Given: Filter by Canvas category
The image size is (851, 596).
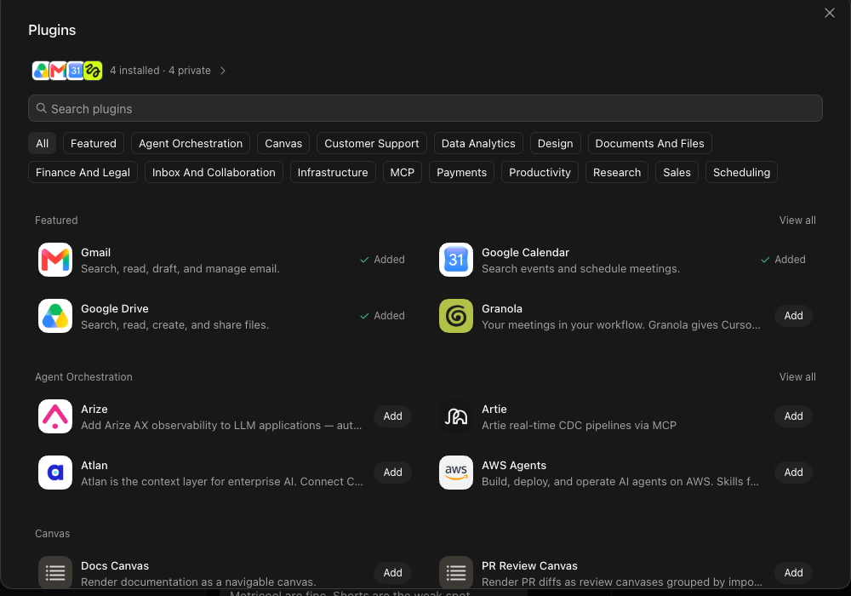Looking at the screenshot, I should click(x=283, y=143).
